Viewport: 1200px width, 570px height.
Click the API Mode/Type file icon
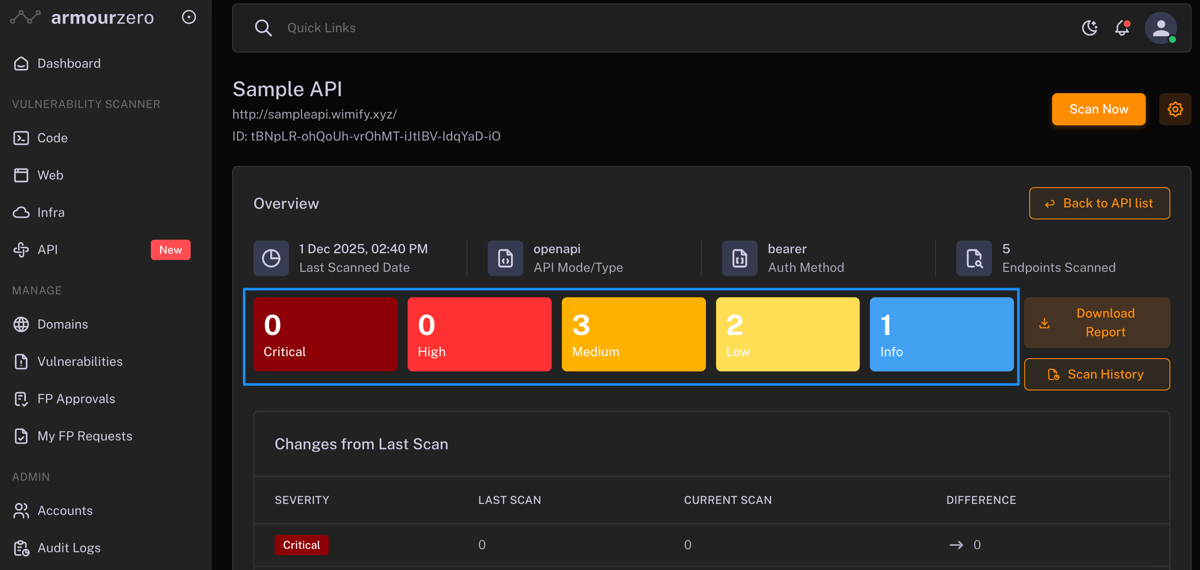pyautogui.click(x=505, y=258)
